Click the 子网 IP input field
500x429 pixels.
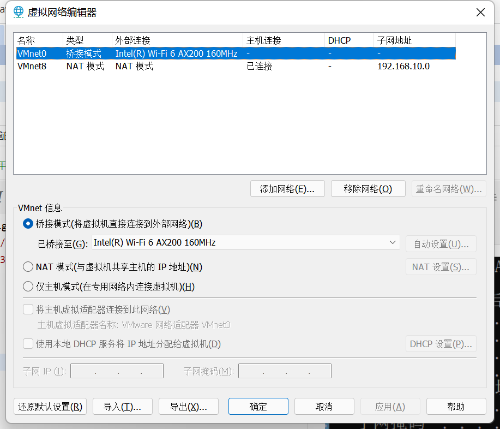coord(117,371)
